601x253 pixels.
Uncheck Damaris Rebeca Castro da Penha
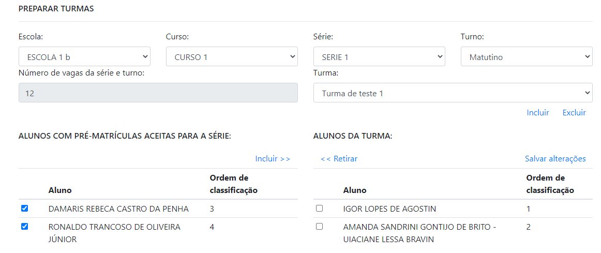24,209
